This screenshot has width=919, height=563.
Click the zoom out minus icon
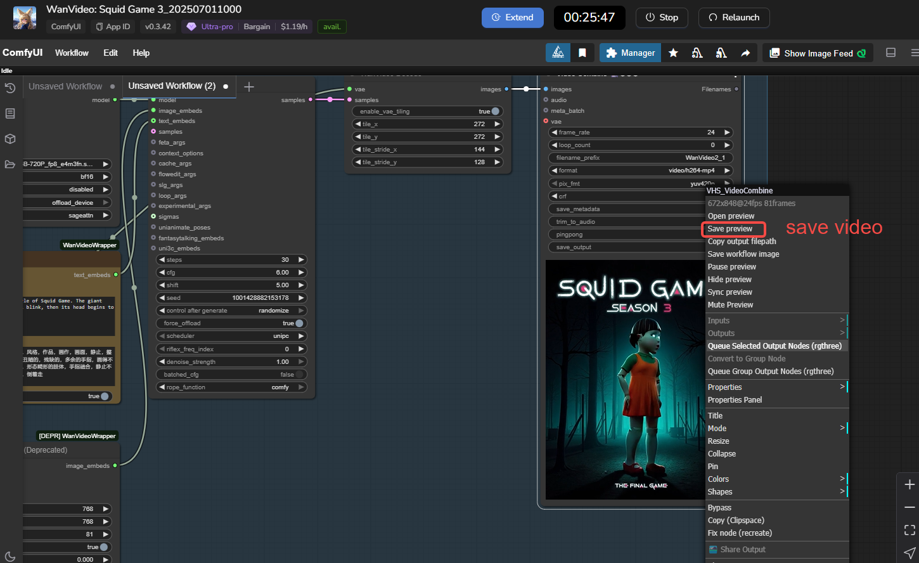[909, 507]
